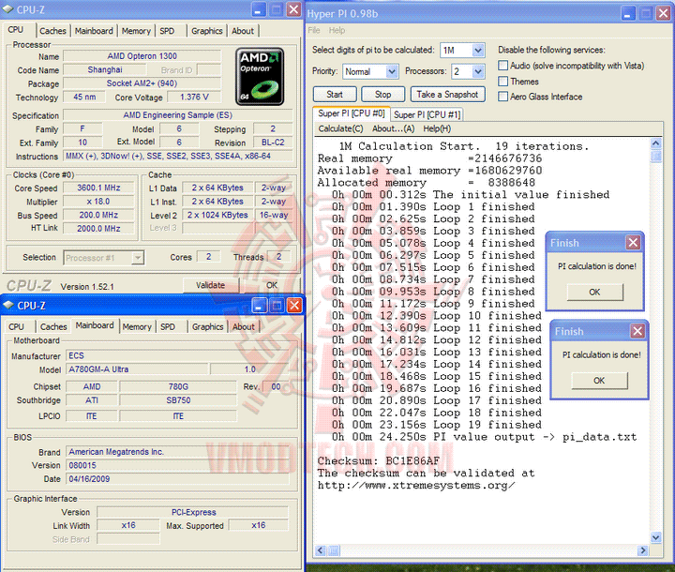The height and width of the screenshot is (572, 675).
Task: Open About tab in lower CPU-Z window
Action: (243, 327)
